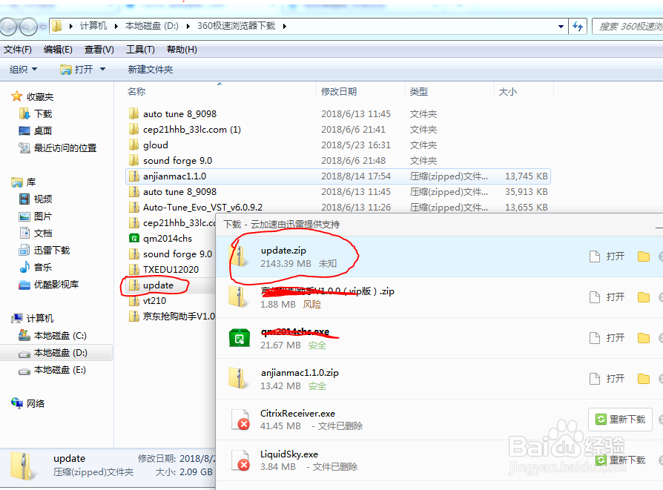This screenshot has height=490, width=663.
Task: Open containing folder icon for anjianmac1.1.0.zip download
Action: (x=644, y=378)
